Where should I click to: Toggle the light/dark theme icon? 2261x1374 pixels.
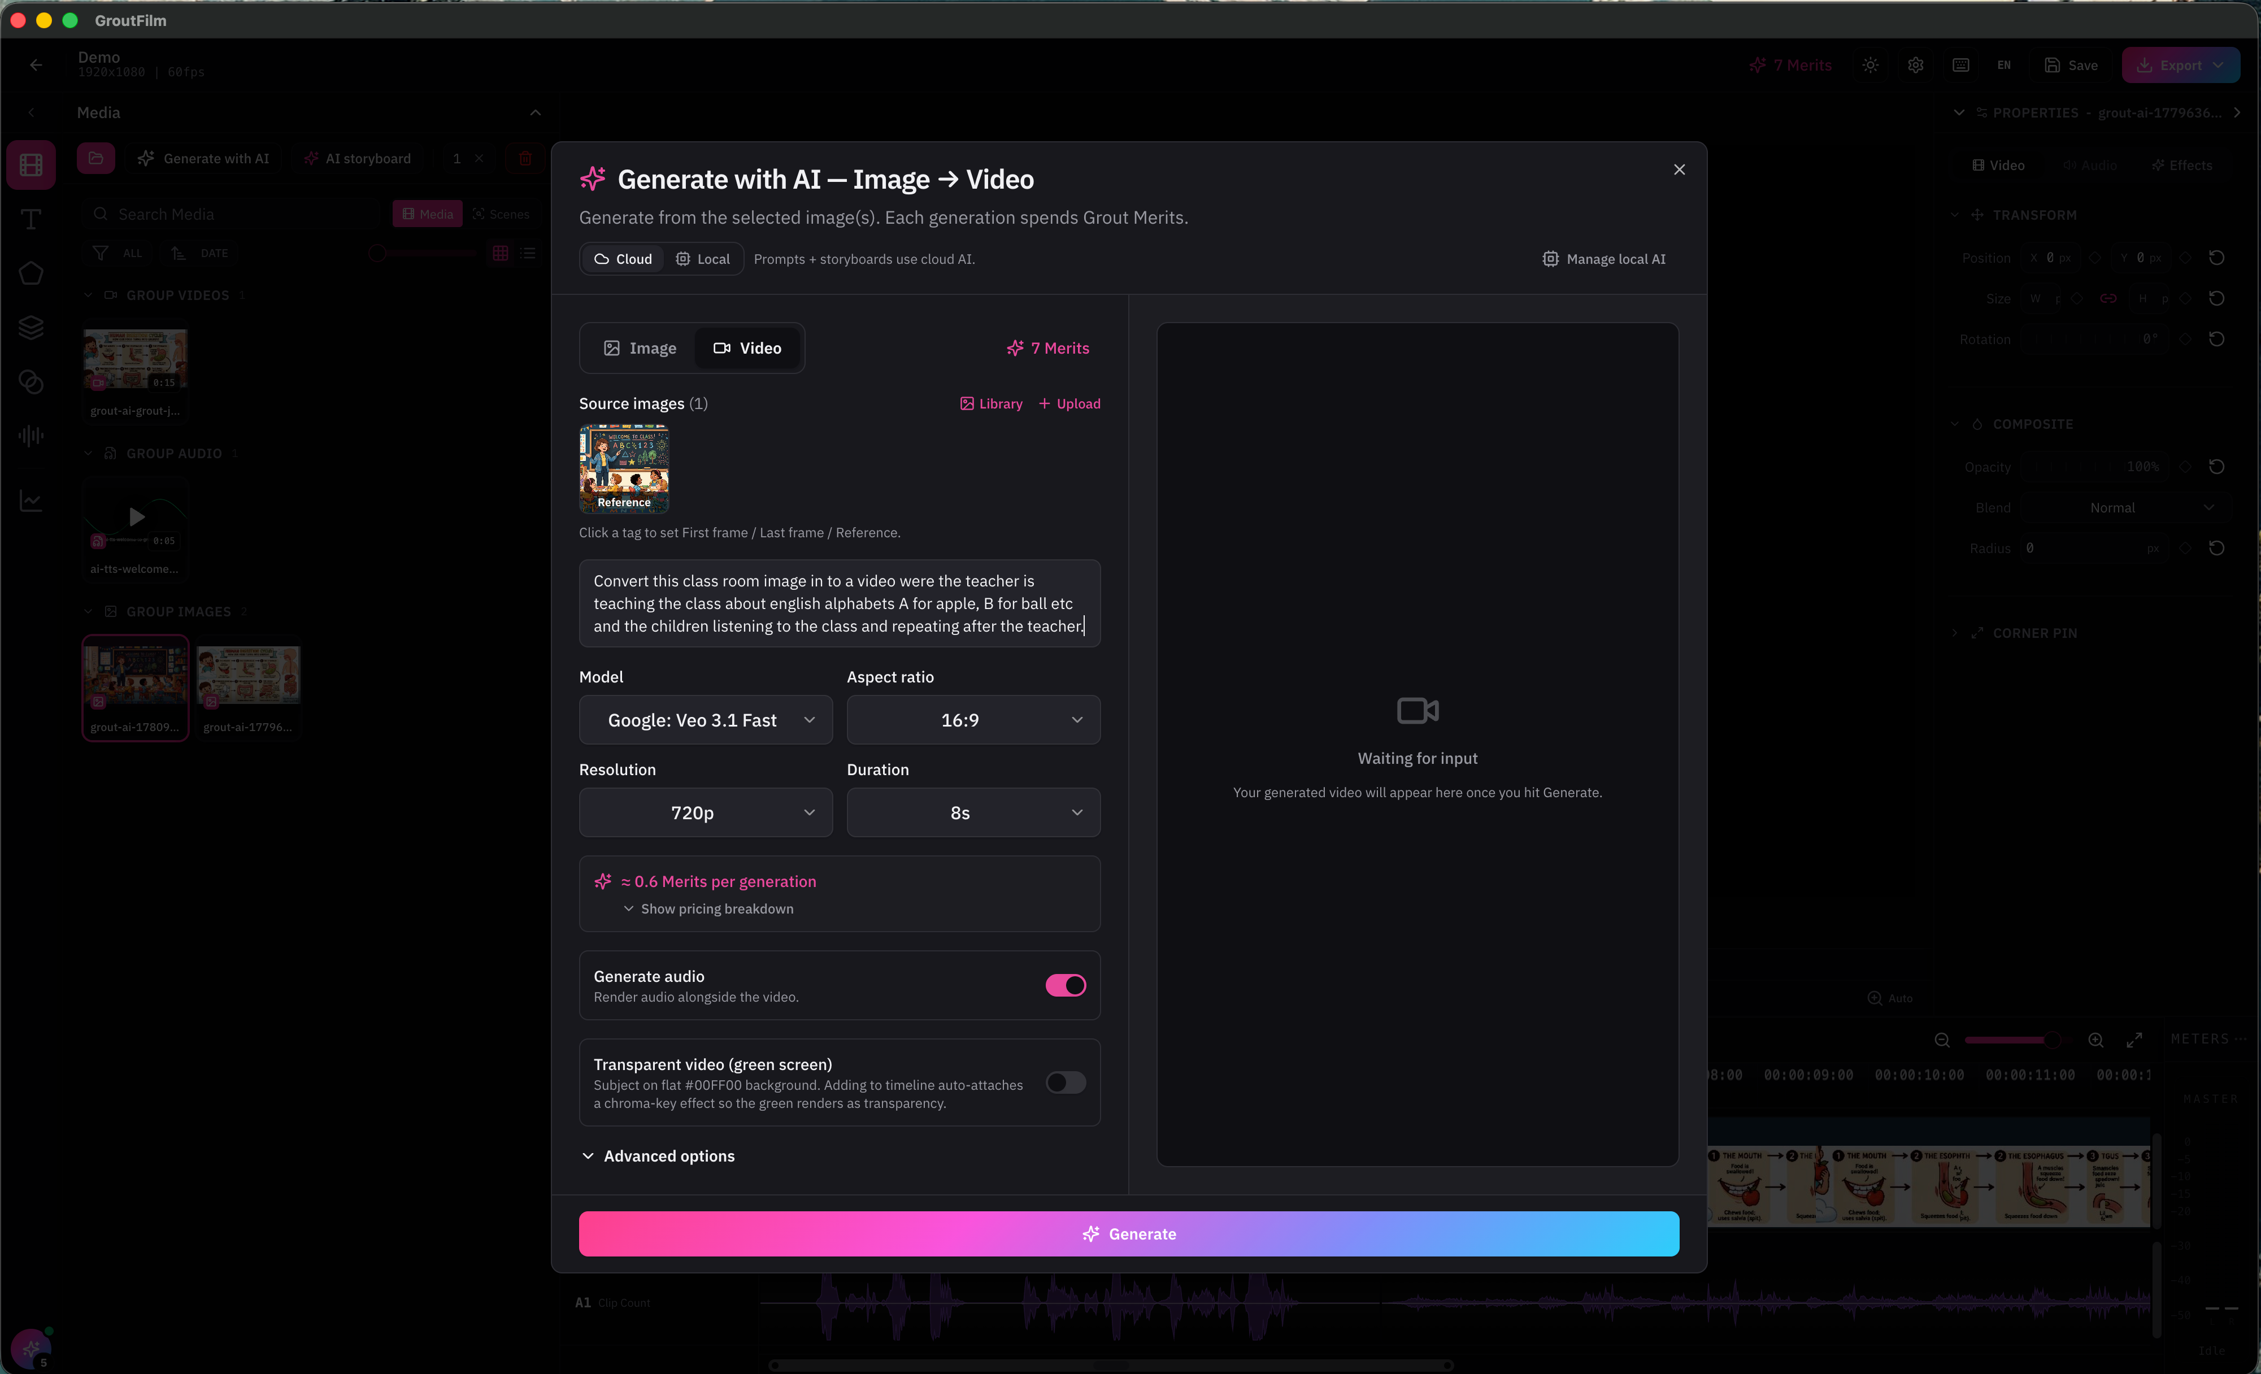click(x=1870, y=65)
